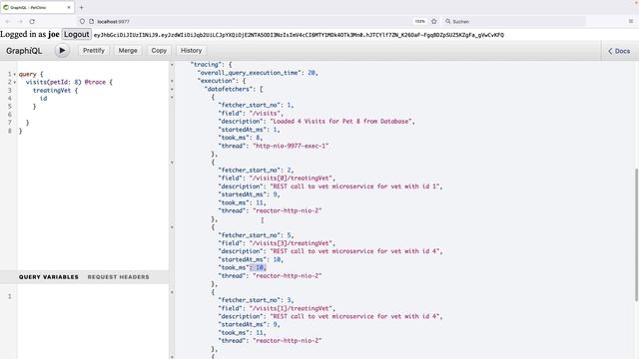Close the GraphiQL PetClinic browser tab
The height and width of the screenshot is (359, 639).
pyautogui.click(x=69, y=7)
